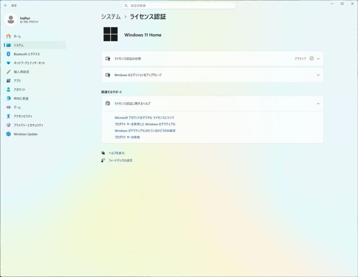Focus the 設定の検索 search box
The width and height of the screenshot is (358, 277).
click(x=179, y=6)
